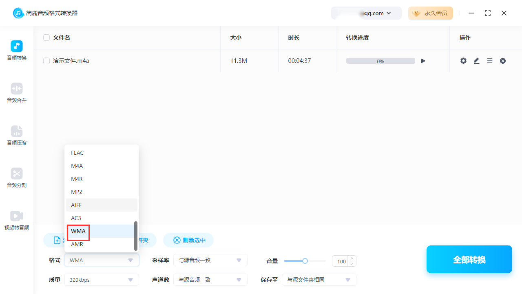Click the 全部转换 convert all button
This screenshot has height=294, width=522.
(x=469, y=259)
